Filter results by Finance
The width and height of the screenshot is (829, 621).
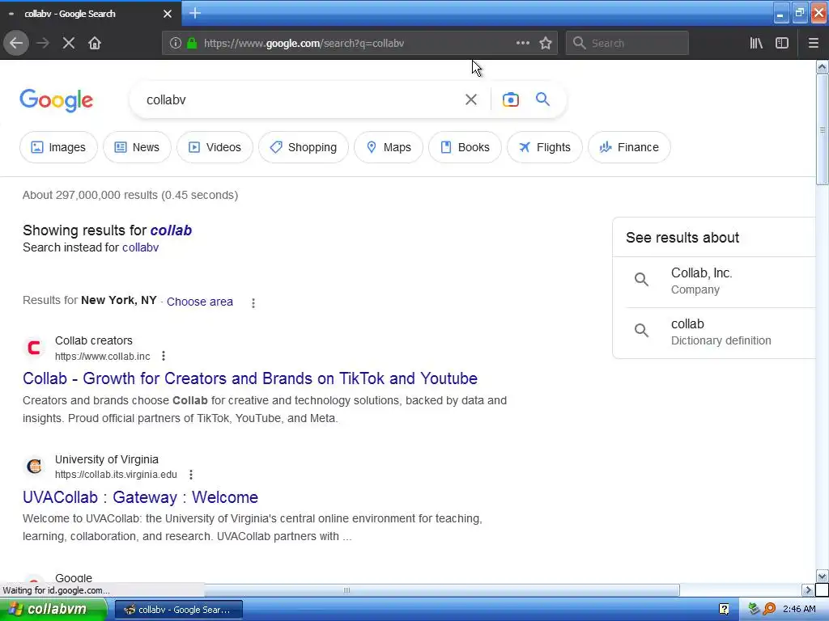tap(629, 147)
